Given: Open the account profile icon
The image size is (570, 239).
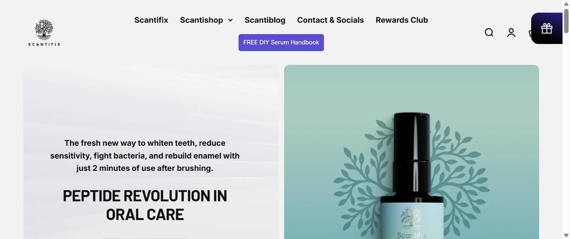Looking at the screenshot, I should click(511, 33).
